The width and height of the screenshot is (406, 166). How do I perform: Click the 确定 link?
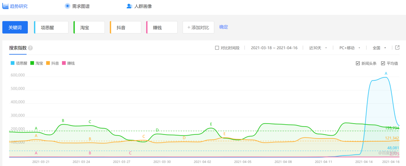tap(224, 27)
